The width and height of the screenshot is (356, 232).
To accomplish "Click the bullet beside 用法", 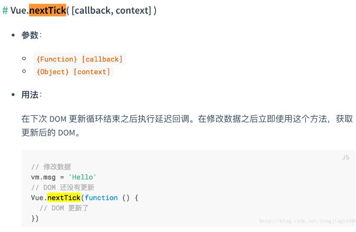I will (x=13, y=95).
